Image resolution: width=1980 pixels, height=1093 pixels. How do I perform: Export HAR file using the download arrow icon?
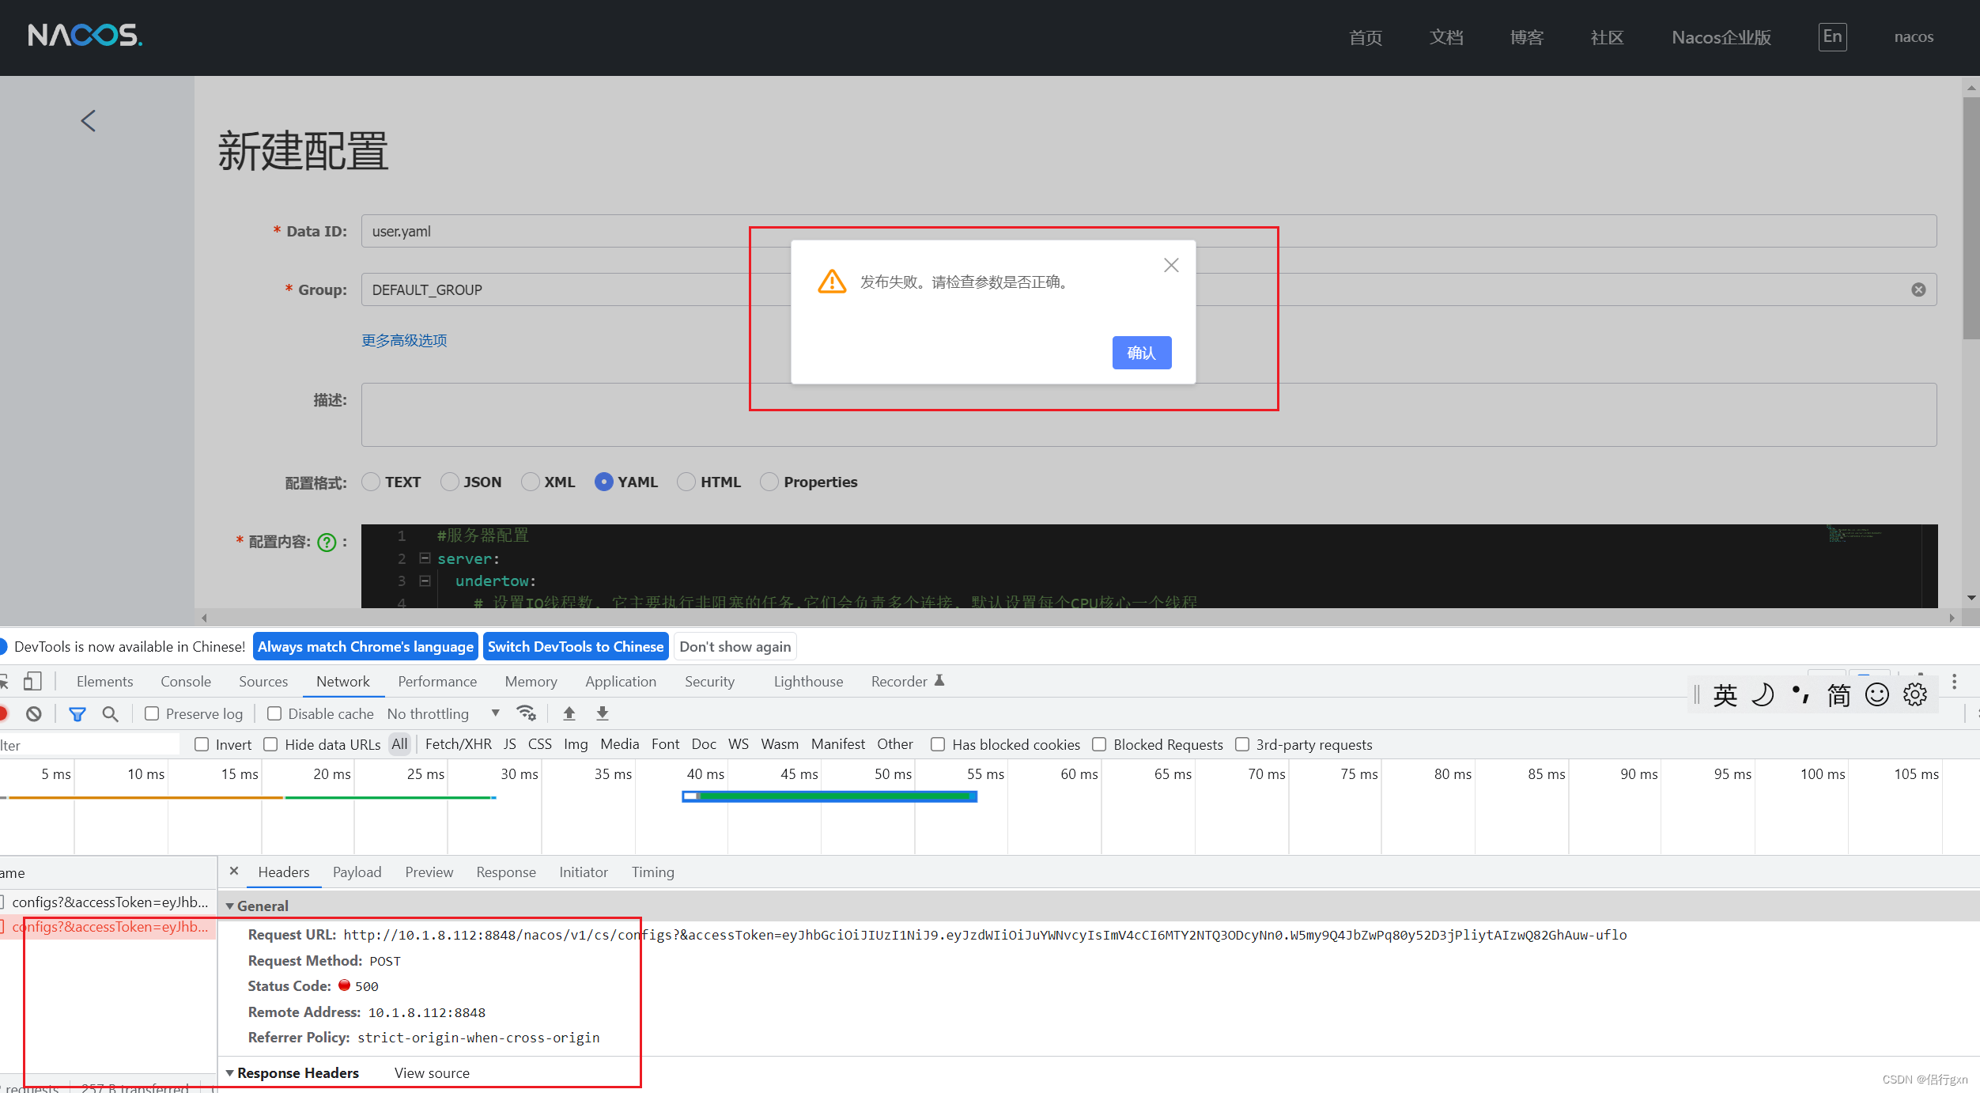pyautogui.click(x=602, y=713)
